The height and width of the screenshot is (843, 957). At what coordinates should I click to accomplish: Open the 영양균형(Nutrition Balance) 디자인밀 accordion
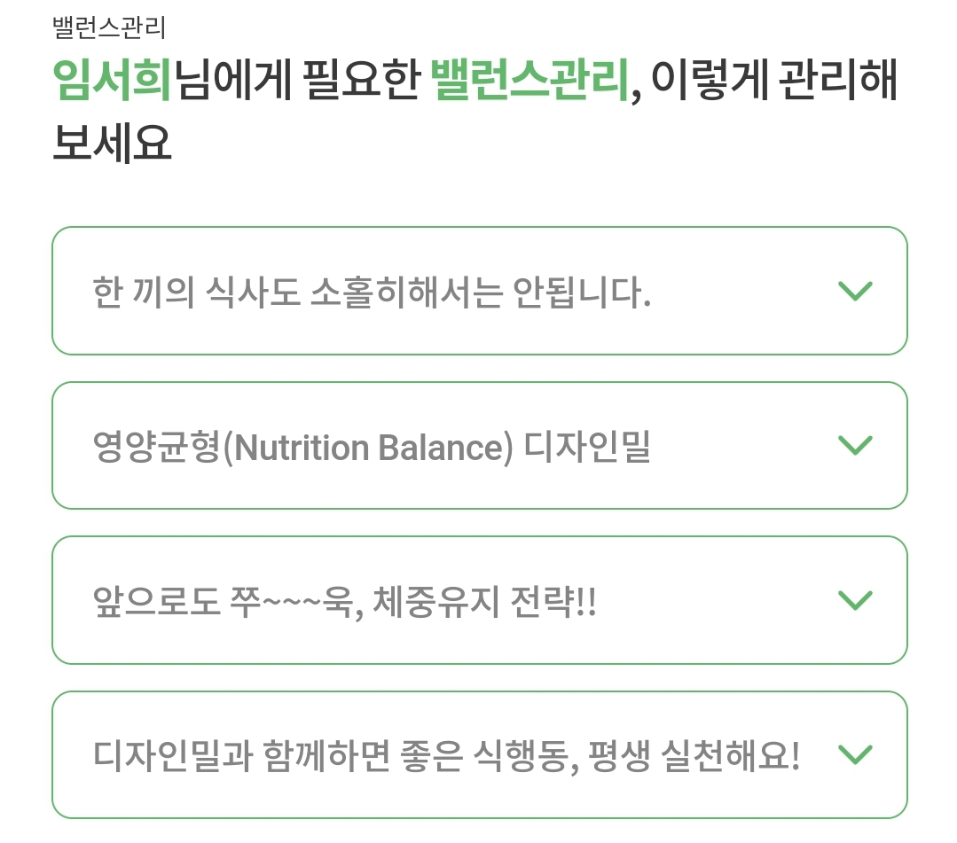[480, 445]
